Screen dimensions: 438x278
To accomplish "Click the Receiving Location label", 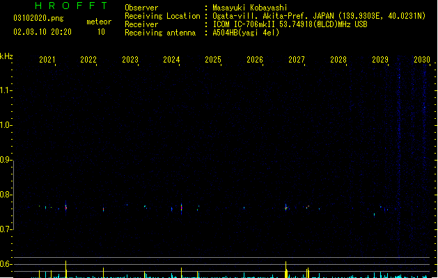I will 162,16.
